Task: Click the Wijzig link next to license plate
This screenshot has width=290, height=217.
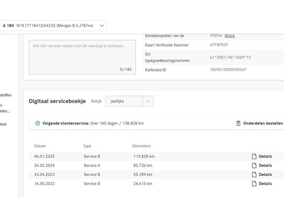Action: pyautogui.click(x=229, y=36)
